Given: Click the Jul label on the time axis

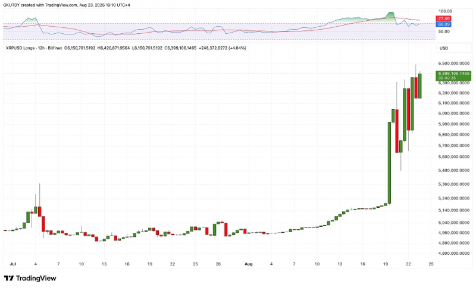Looking at the screenshot, I should tap(12, 264).
